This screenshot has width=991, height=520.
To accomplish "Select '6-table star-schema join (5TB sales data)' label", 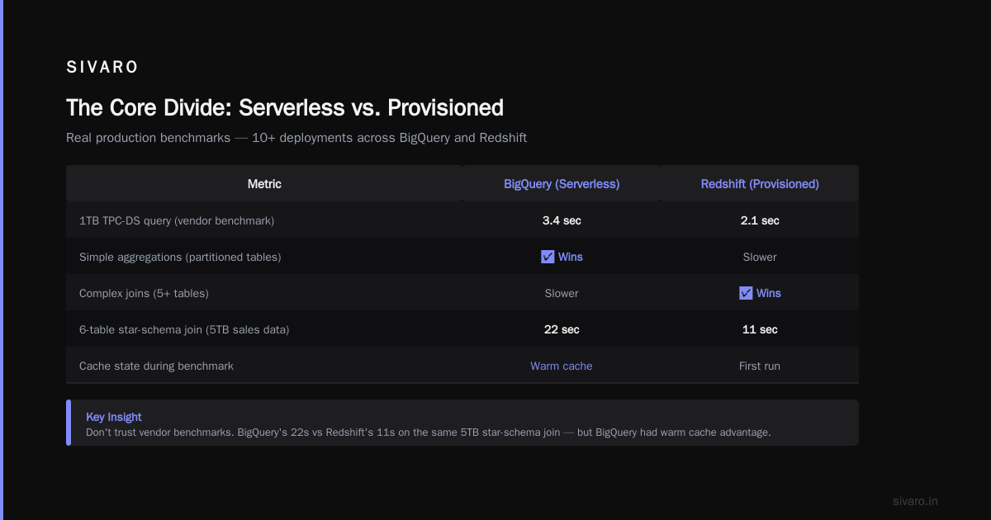I will pyautogui.click(x=184, y=329).
